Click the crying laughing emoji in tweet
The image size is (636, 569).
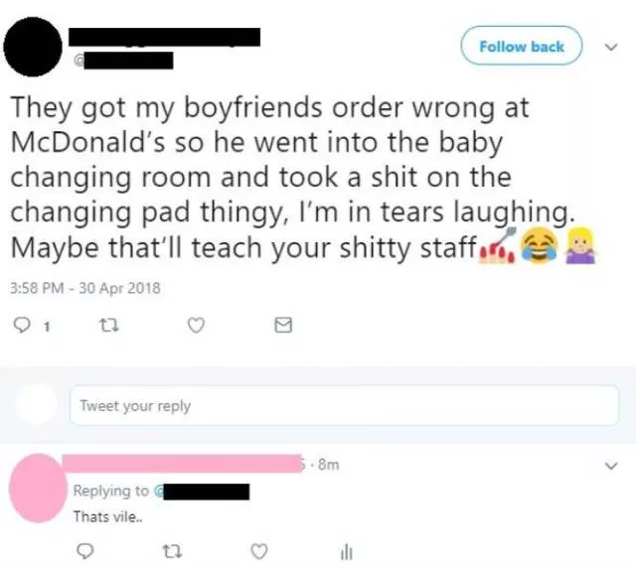pos(539,245)
